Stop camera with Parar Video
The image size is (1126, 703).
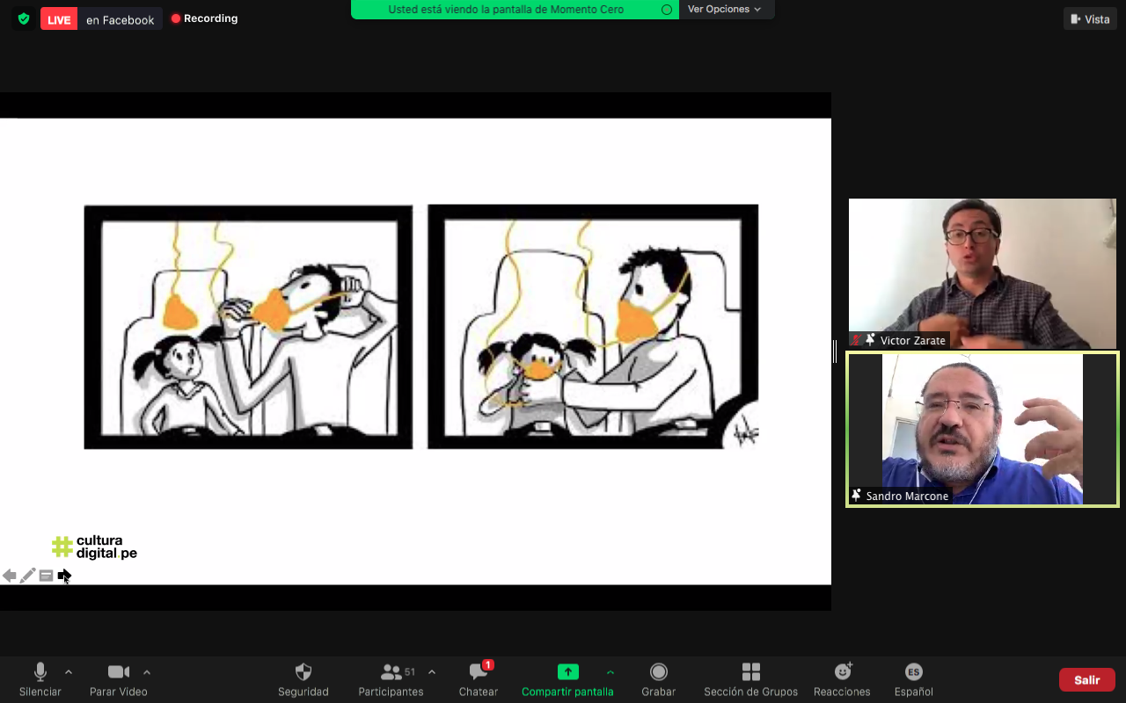119,673
